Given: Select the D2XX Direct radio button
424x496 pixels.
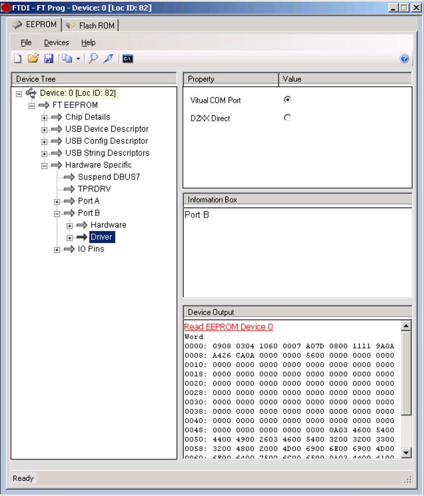Looking at the screenshot, I should tap(287, 118).
